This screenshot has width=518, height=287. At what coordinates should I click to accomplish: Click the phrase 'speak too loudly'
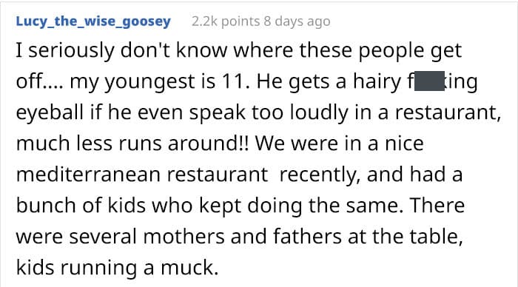tap(269, 112)
